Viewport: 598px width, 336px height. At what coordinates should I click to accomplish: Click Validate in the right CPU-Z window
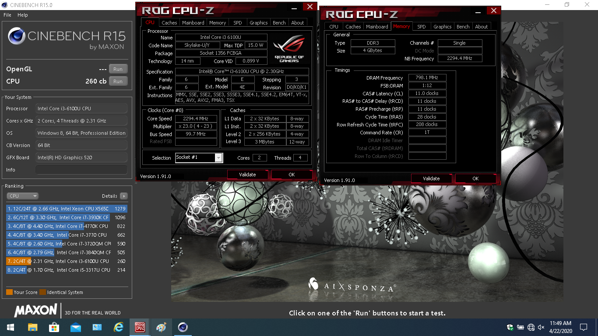[x=431, y=178]
